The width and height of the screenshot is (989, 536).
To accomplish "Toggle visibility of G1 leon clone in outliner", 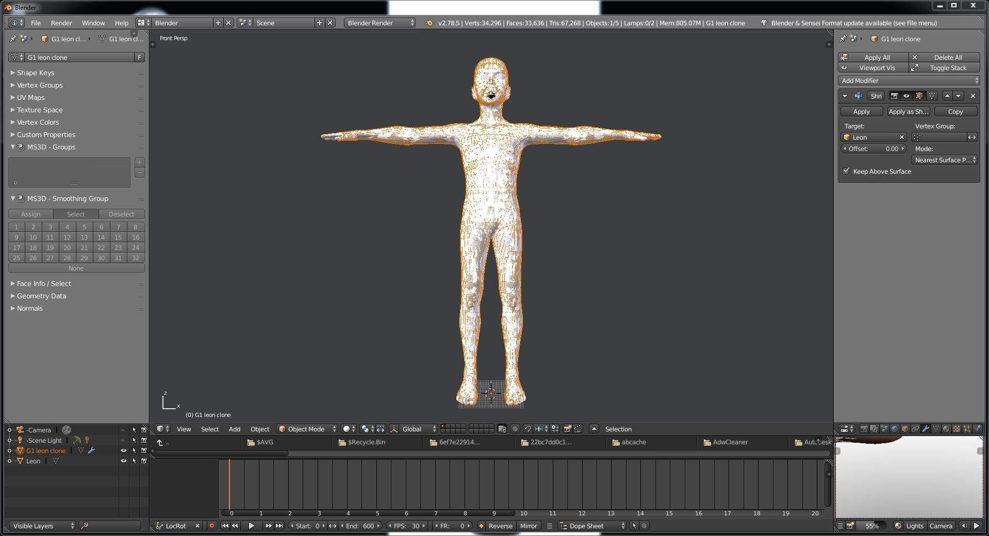I will tap(123, 450).
